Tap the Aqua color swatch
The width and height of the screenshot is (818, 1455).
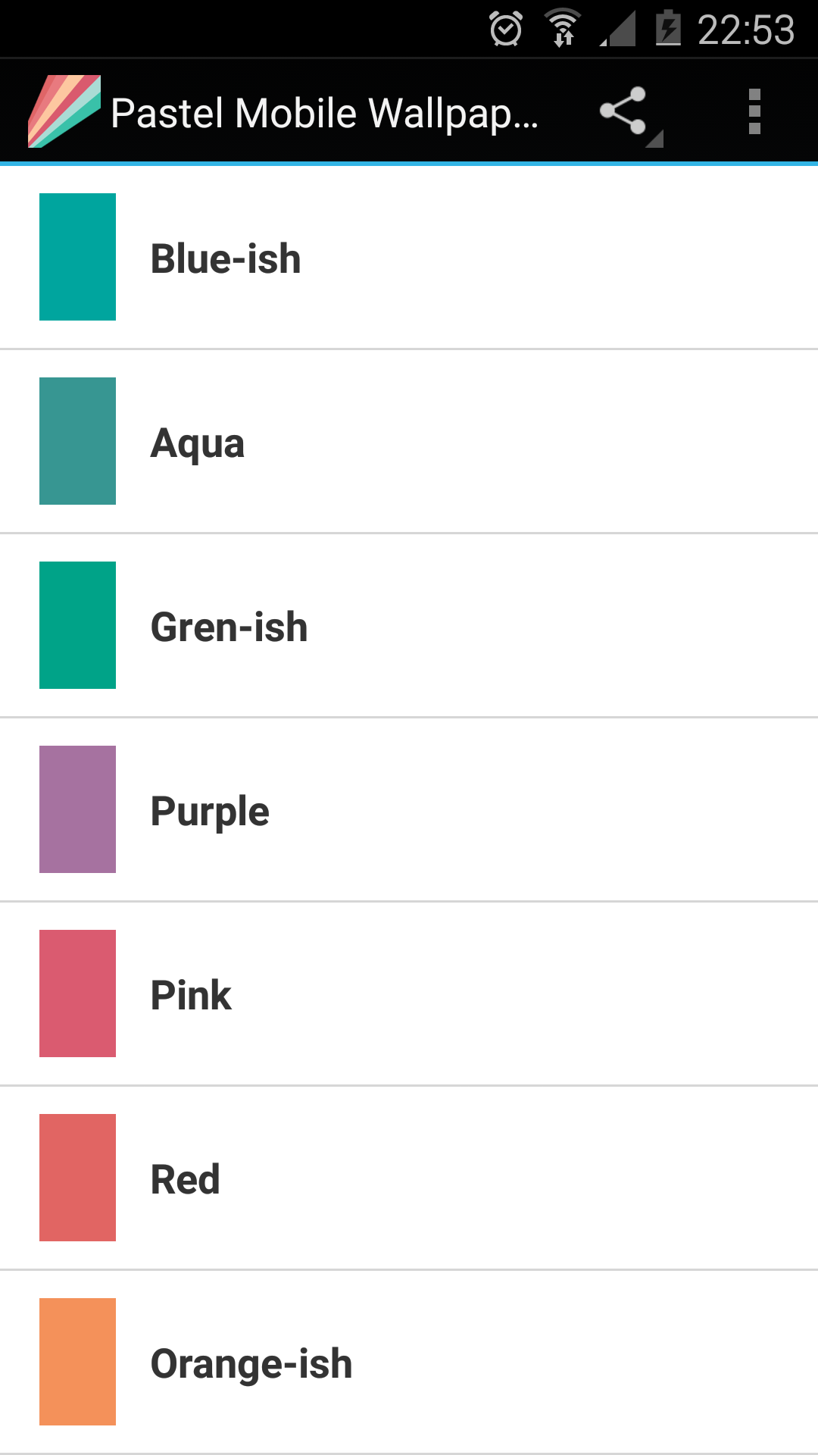(x=76, y=440)
